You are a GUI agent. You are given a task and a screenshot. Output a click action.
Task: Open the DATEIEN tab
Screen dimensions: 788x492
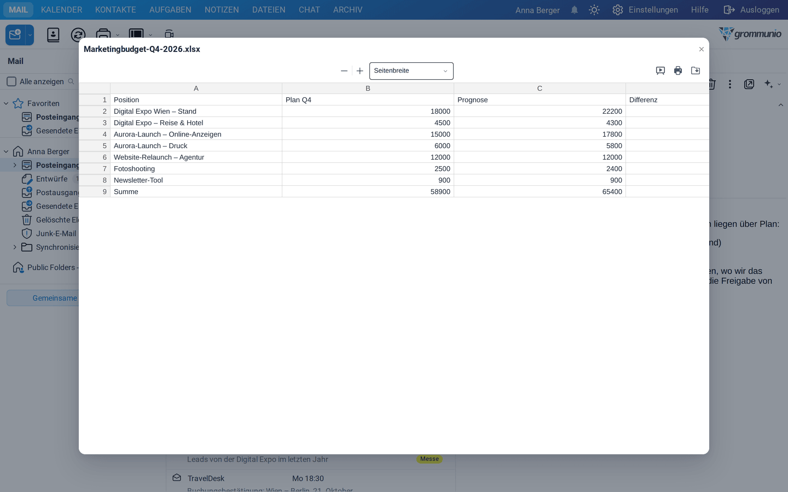269,10
